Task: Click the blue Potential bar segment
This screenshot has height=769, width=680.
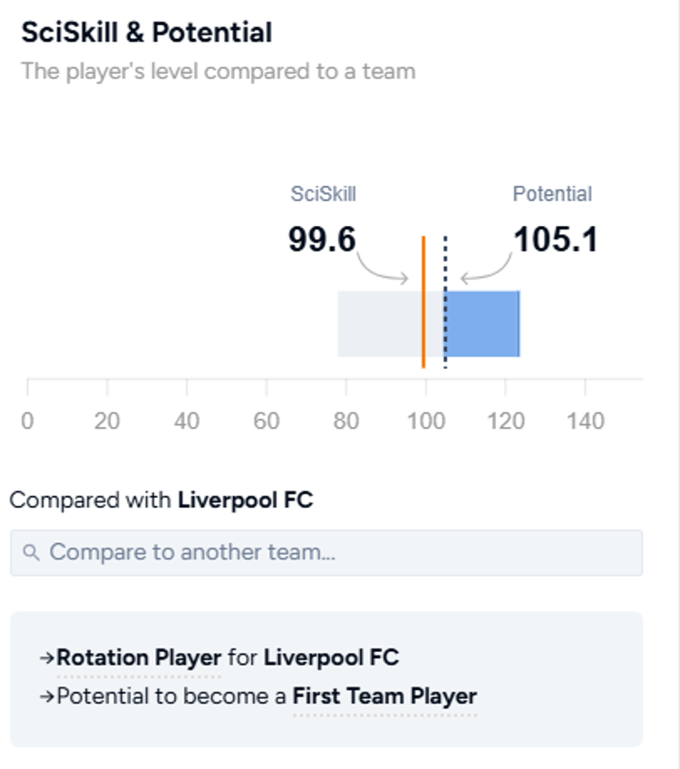Action: click(485, 322)
